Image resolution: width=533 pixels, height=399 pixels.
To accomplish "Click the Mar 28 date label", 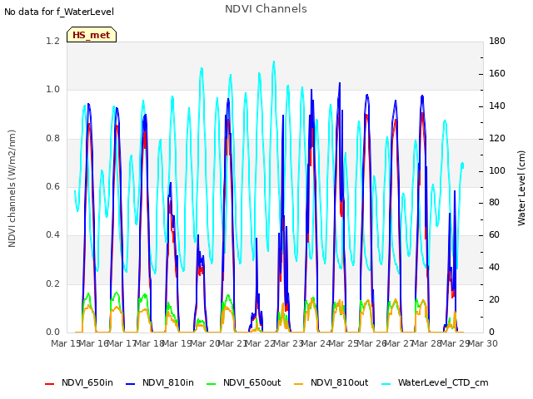I will point(427,343).
